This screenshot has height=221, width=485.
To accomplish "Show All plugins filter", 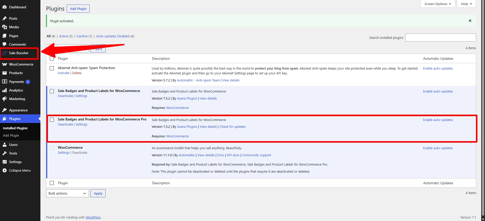I will coord(48,36).
